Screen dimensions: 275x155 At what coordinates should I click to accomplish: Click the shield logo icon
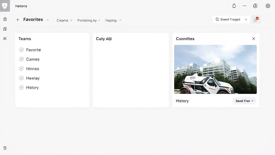click(x=5, y=6)
